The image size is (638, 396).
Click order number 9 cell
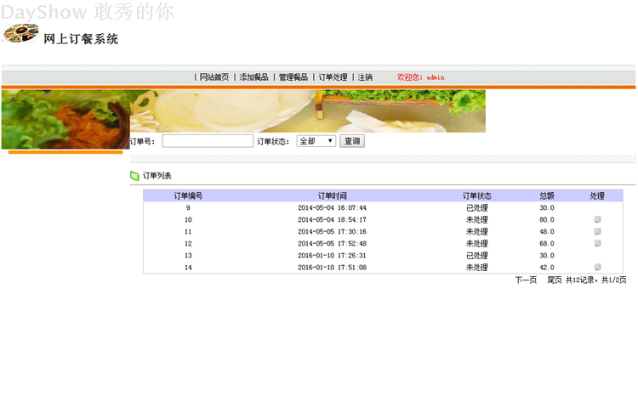pyautogui.click(x=188, y=207)
